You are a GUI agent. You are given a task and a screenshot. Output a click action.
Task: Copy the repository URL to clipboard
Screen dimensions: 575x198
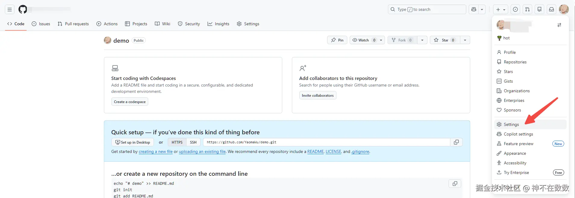(456, 142)
